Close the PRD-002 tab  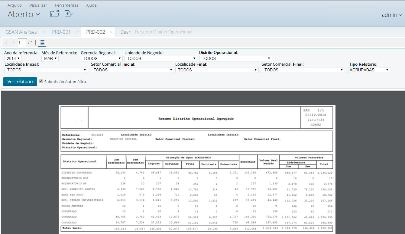[x=111, y=32]
